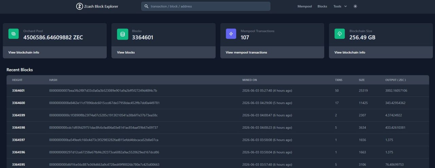Click the SIZE column header
The width and height of the screenshot is (435, 168).
[x=362, y=80]
